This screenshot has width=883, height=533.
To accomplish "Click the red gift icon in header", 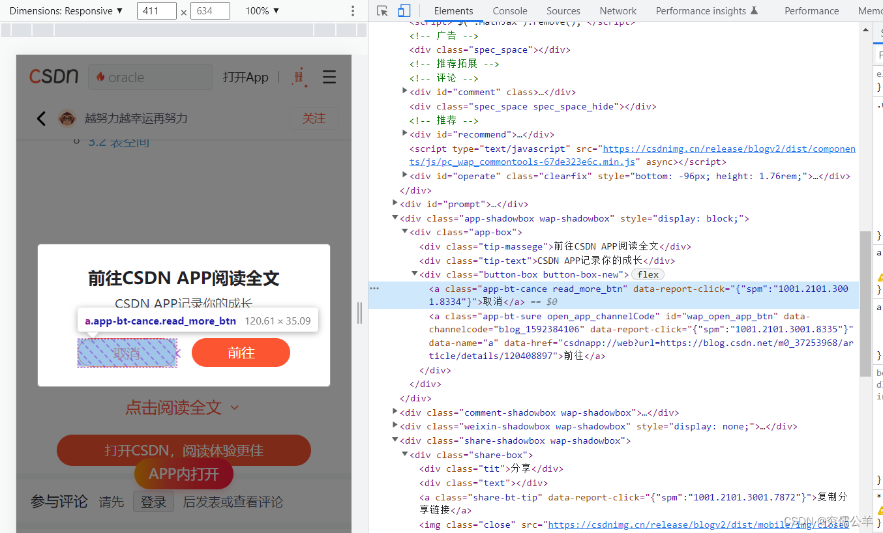I will (x=299, y=77).
